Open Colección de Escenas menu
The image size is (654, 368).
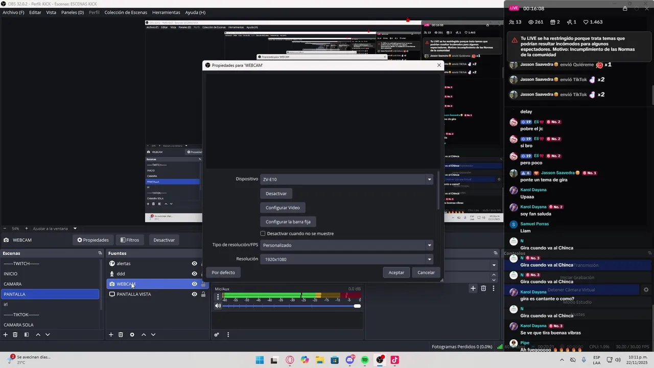[x=126, y=12]
